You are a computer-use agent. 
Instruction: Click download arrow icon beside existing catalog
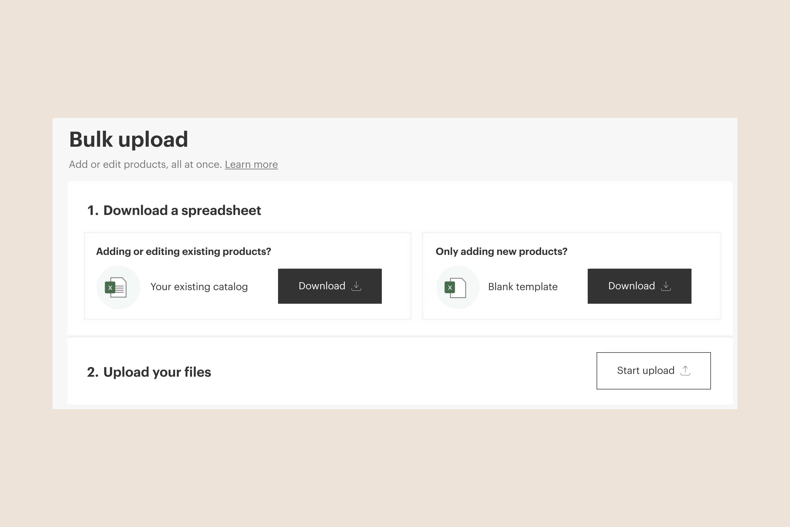tap(356, 286)
